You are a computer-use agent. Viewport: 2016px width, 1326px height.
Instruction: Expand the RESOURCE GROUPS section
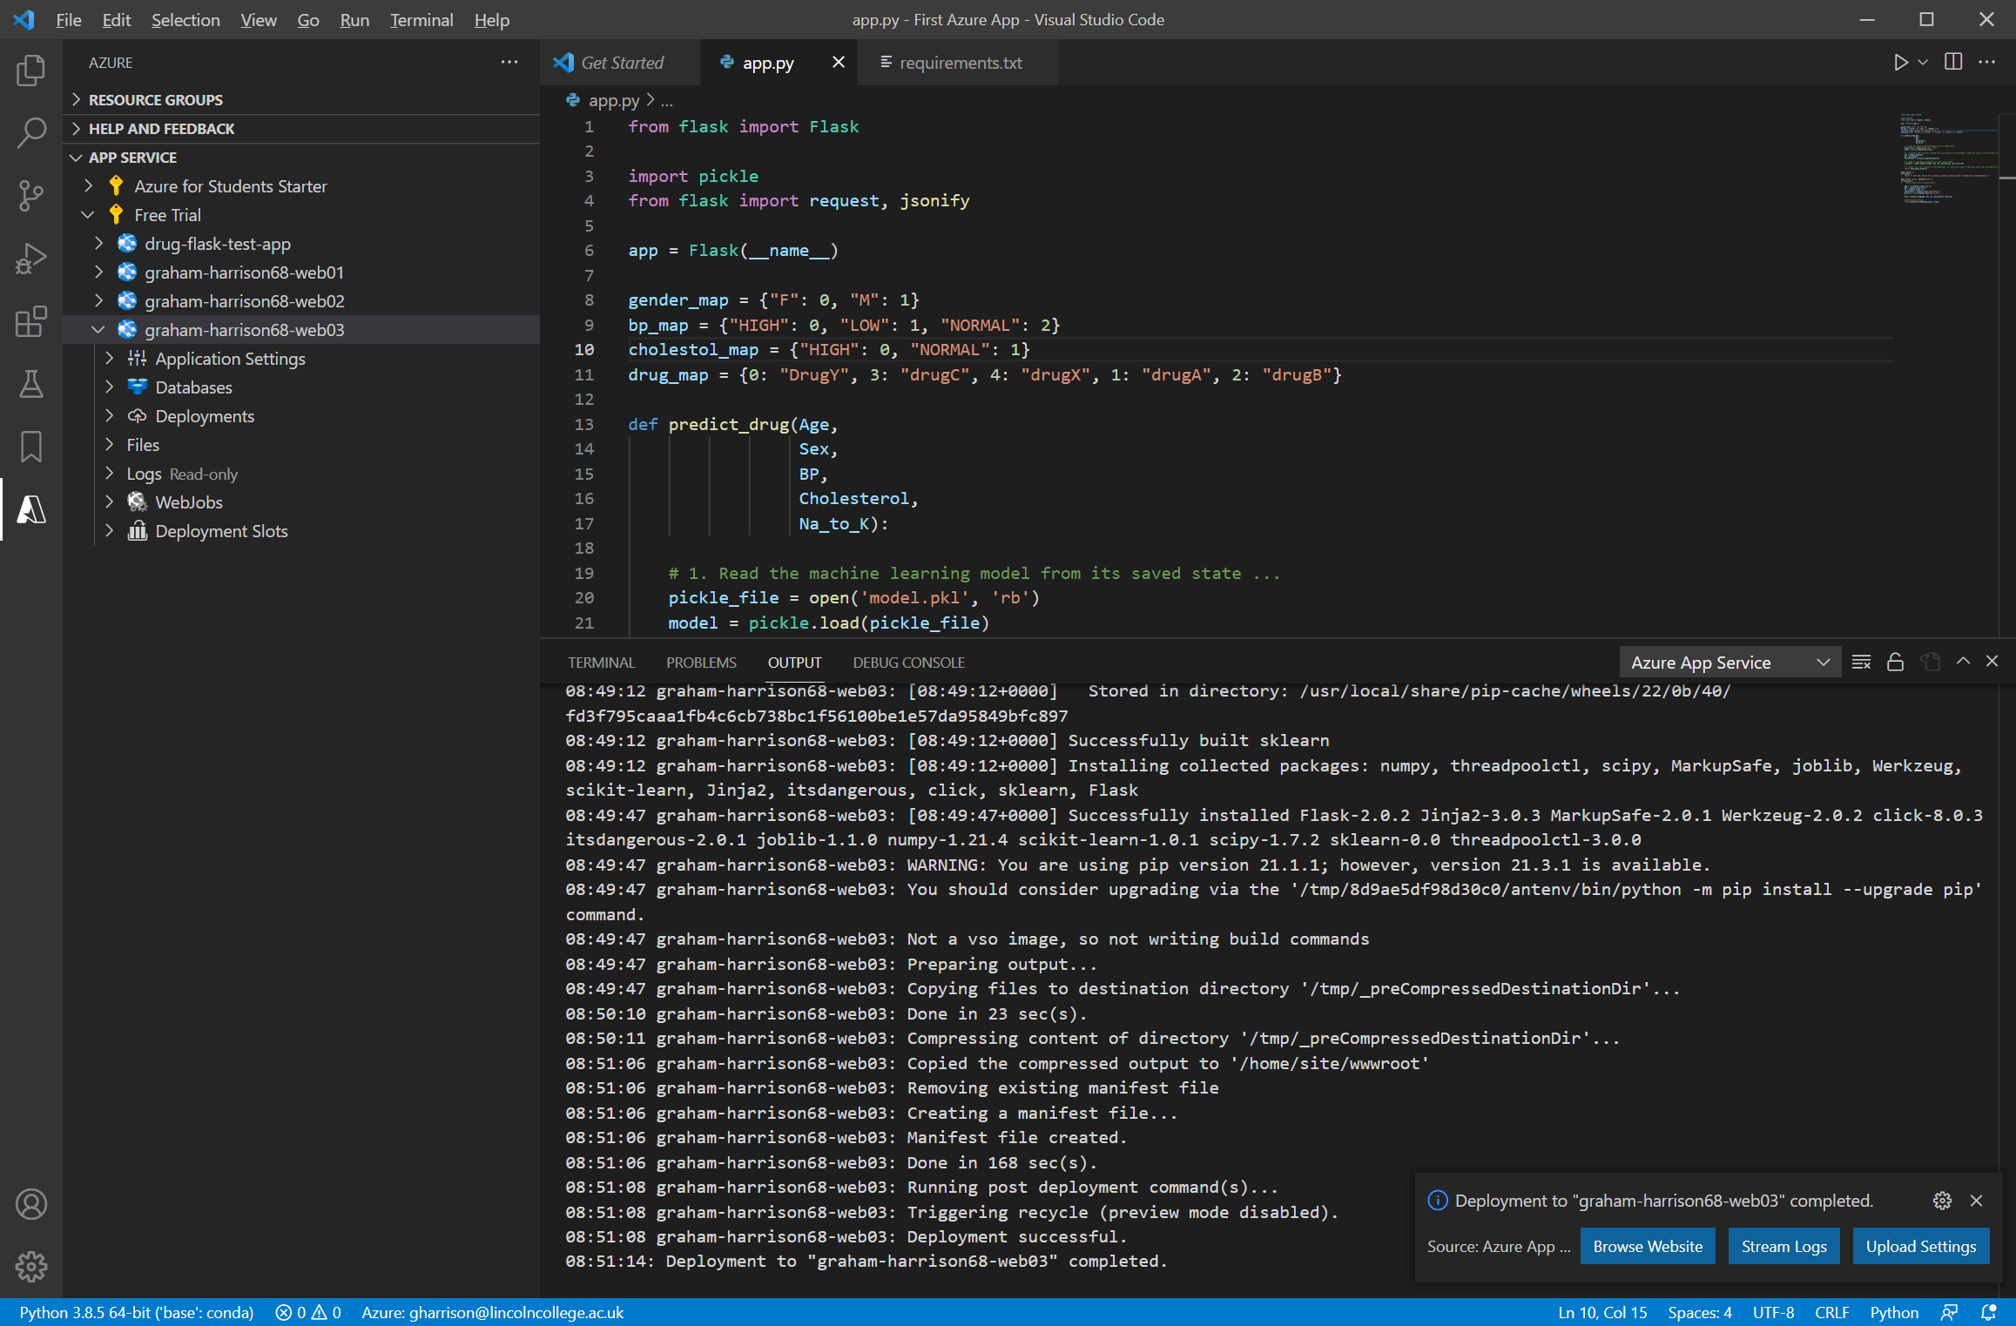pyautogui.click(x=155, y=100)
